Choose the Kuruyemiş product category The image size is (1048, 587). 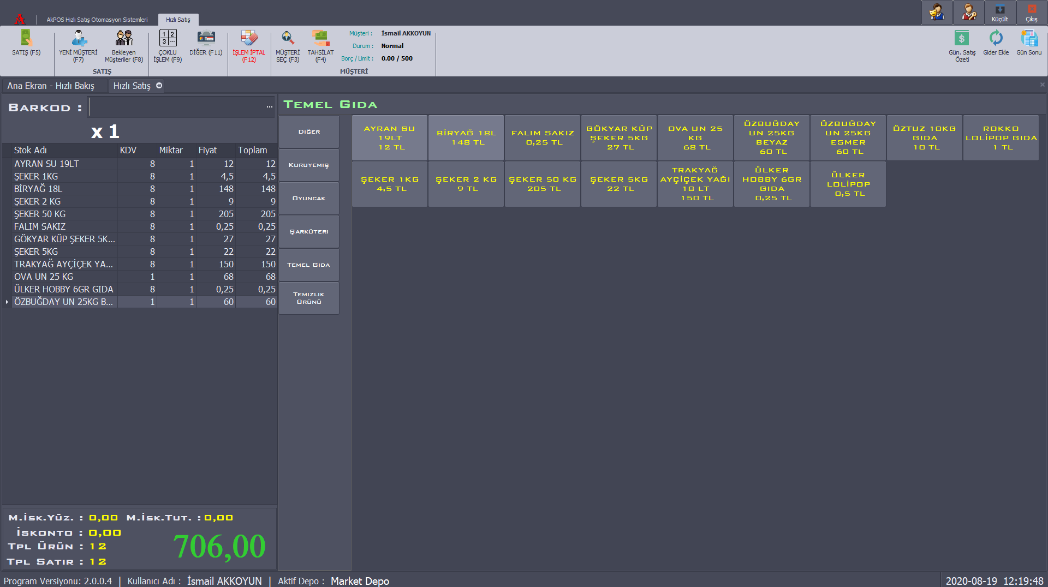point(309,165)
